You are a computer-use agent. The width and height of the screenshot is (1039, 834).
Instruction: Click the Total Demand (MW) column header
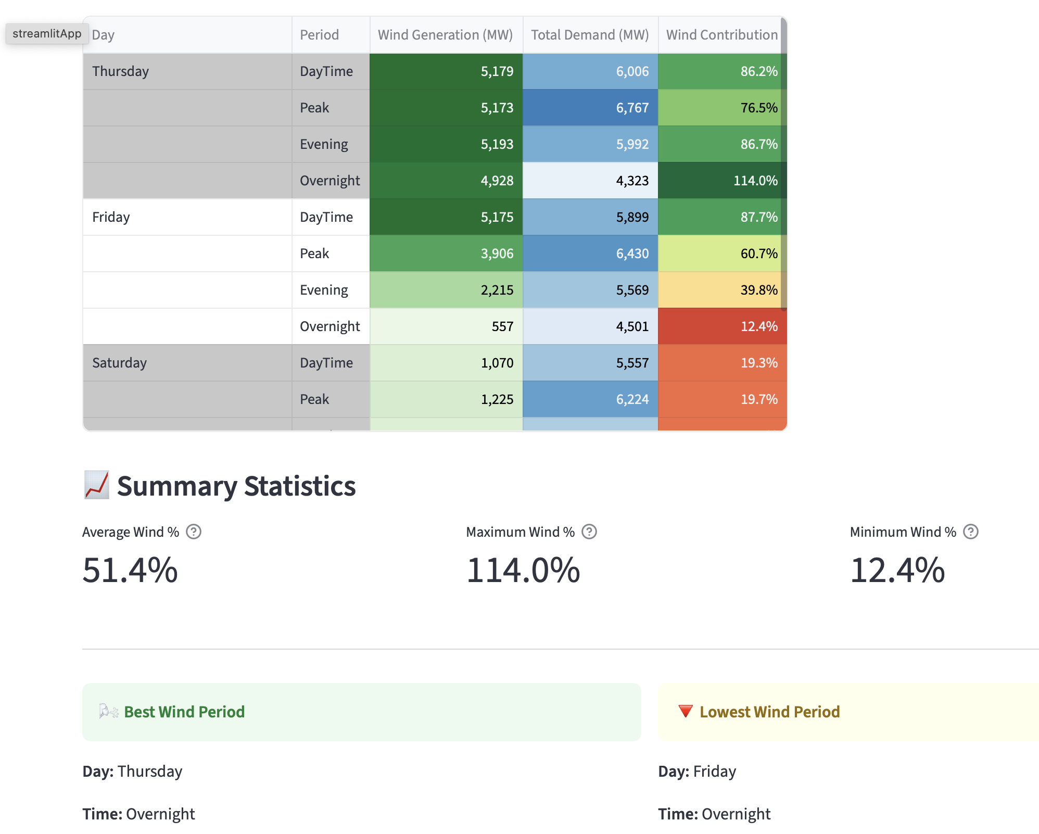point(590,35)
